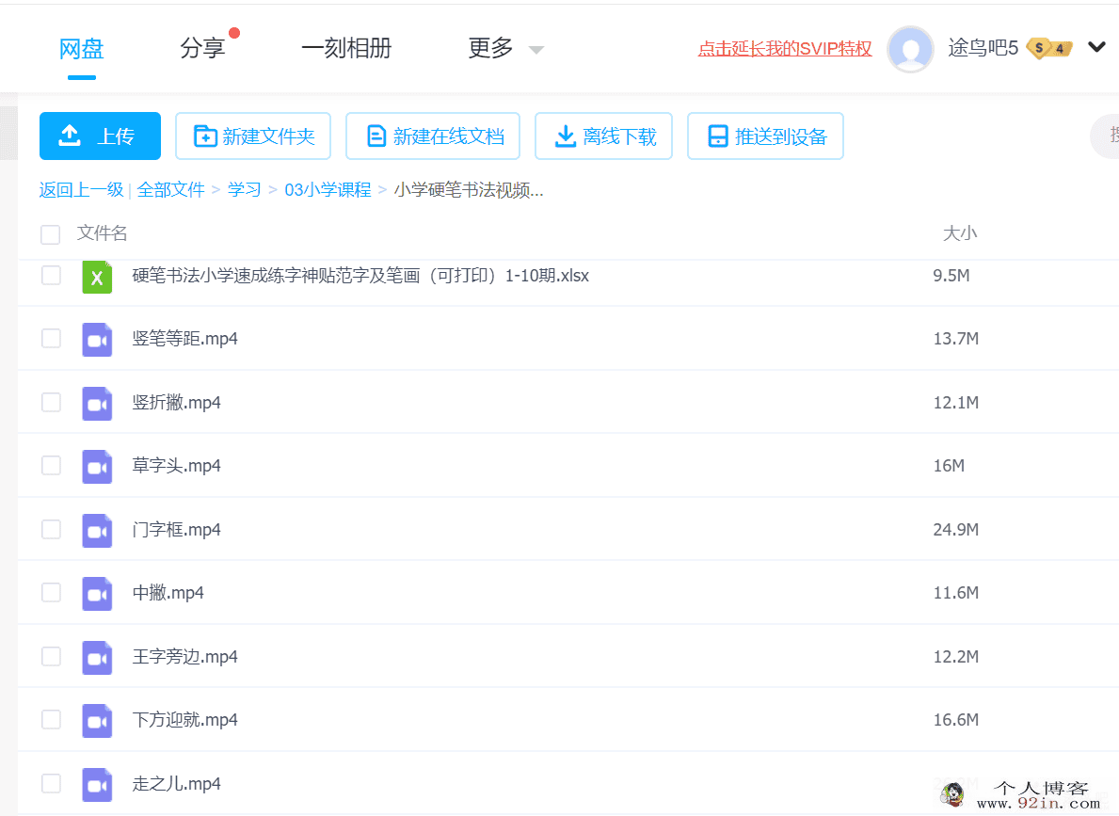Open the 硬笔书法小学速成练字神贴 xlsx file name
1119x816 pixels.
[360, 276]
